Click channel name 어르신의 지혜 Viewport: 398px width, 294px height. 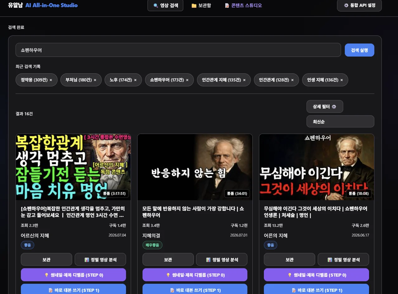(35, 236)
